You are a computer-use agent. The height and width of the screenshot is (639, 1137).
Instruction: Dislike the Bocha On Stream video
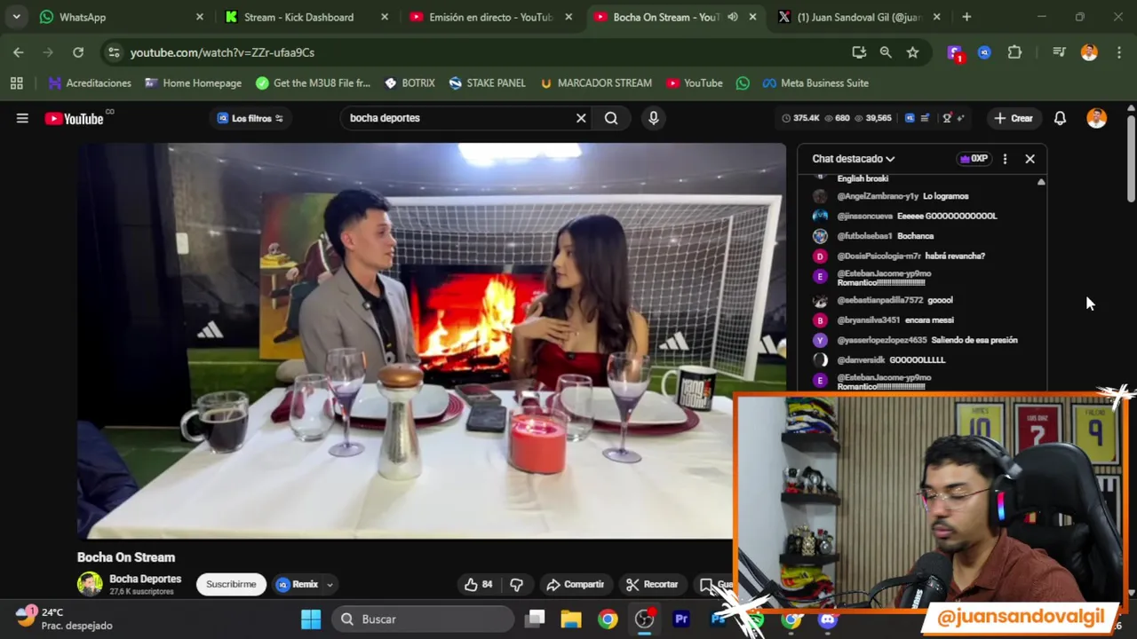(x=516, y=584)
